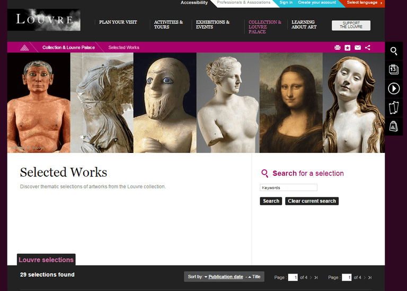This screenshot has width=407, height=291.
Task: Open Exhibitions & Events menu
Action: point(213,25)
